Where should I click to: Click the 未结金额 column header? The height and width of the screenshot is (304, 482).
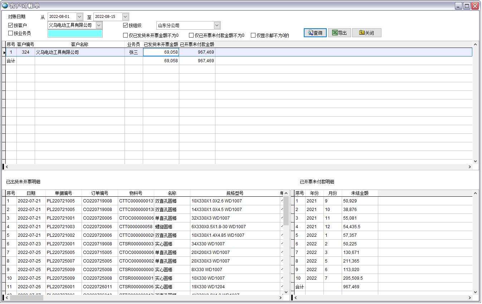point(360,193)
